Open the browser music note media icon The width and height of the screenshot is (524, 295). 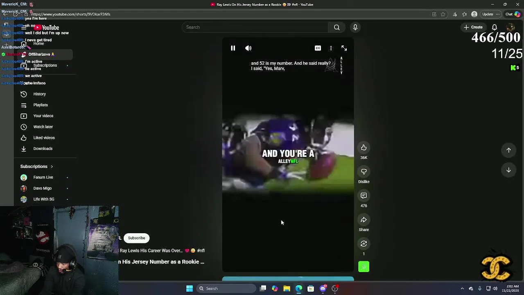tap(455, 14)
